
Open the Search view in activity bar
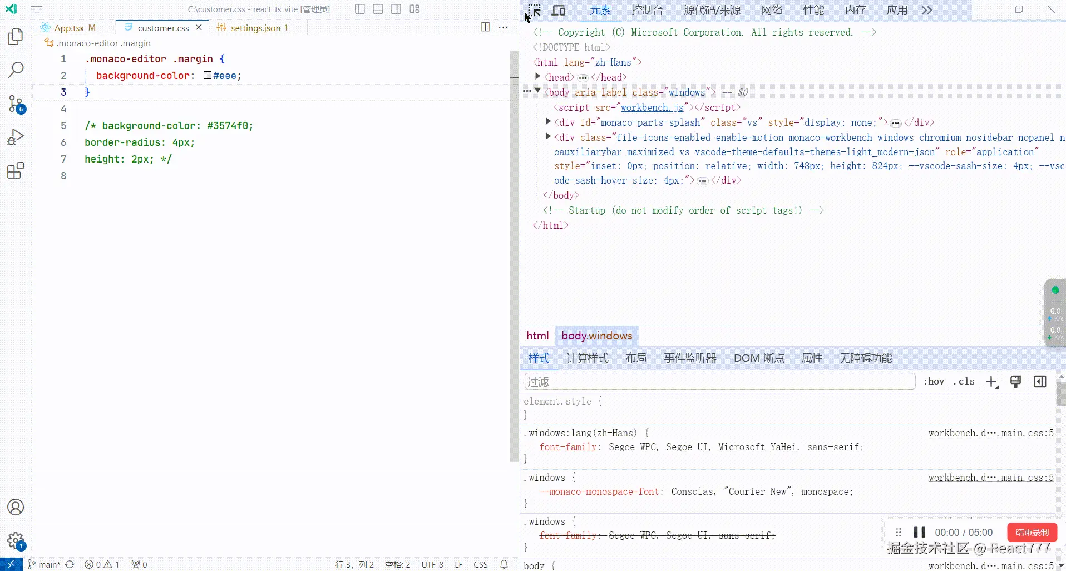coord(16,70)
